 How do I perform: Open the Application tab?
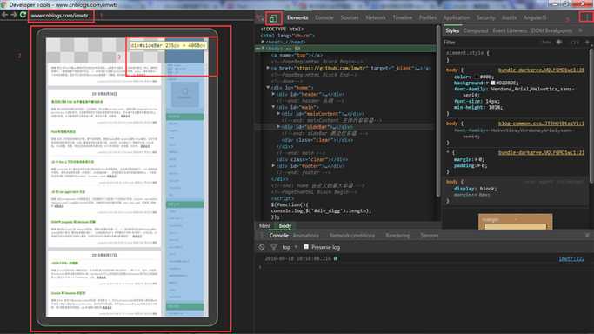click(x=456, y=17)
